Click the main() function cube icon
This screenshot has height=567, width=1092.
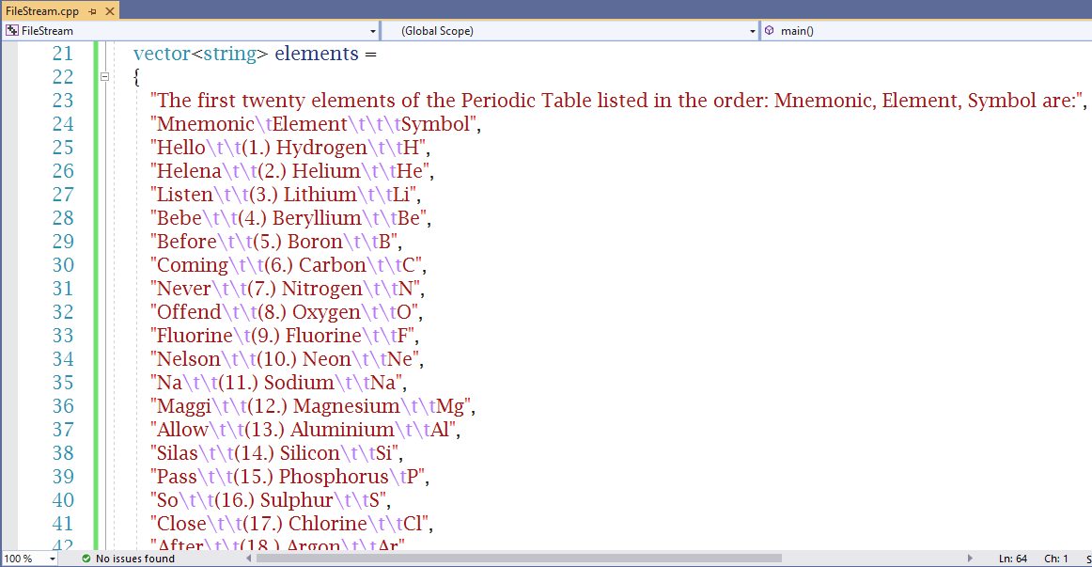(769, 31)
